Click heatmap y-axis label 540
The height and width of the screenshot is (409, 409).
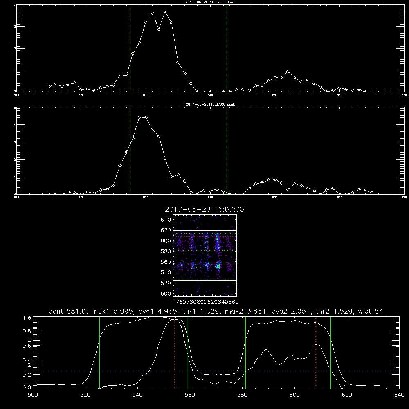pos(166,272)
